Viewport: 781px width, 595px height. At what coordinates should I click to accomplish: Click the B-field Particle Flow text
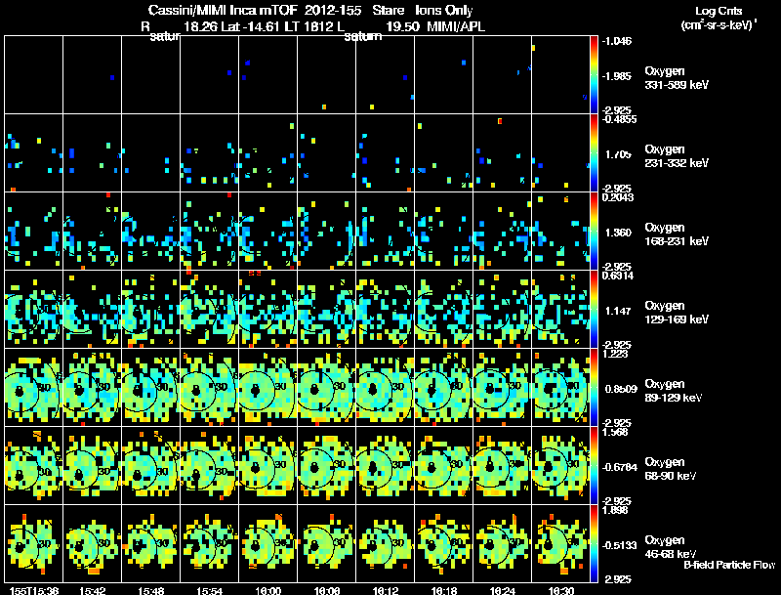tap(729, 565)
